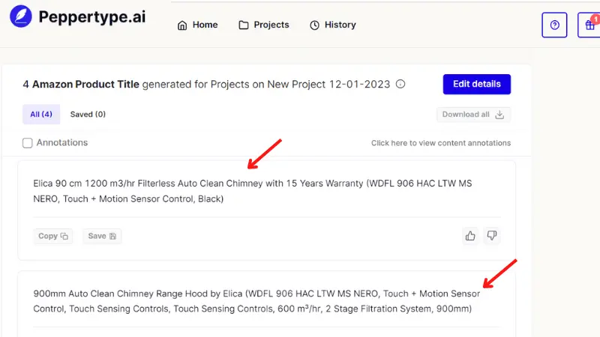Click the help question mark button
Image resolution: width=600 pixels, height=337 pixels.
[x=554, y=25]
